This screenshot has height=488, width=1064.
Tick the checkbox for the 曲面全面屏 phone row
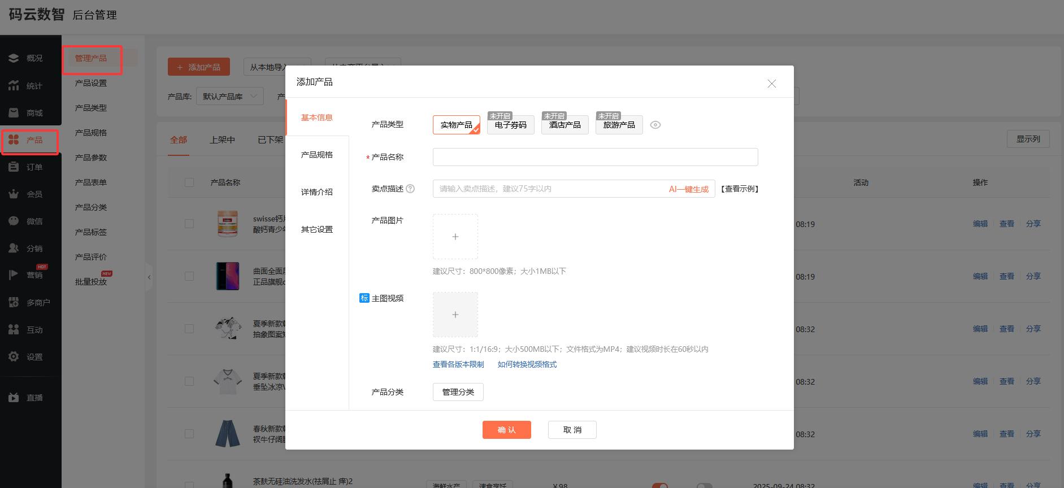click(189, 276)
